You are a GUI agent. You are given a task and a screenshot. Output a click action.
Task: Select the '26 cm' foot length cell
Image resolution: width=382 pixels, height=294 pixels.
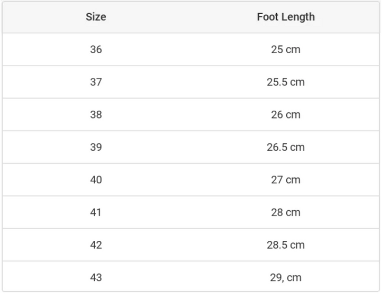(286, 115)
